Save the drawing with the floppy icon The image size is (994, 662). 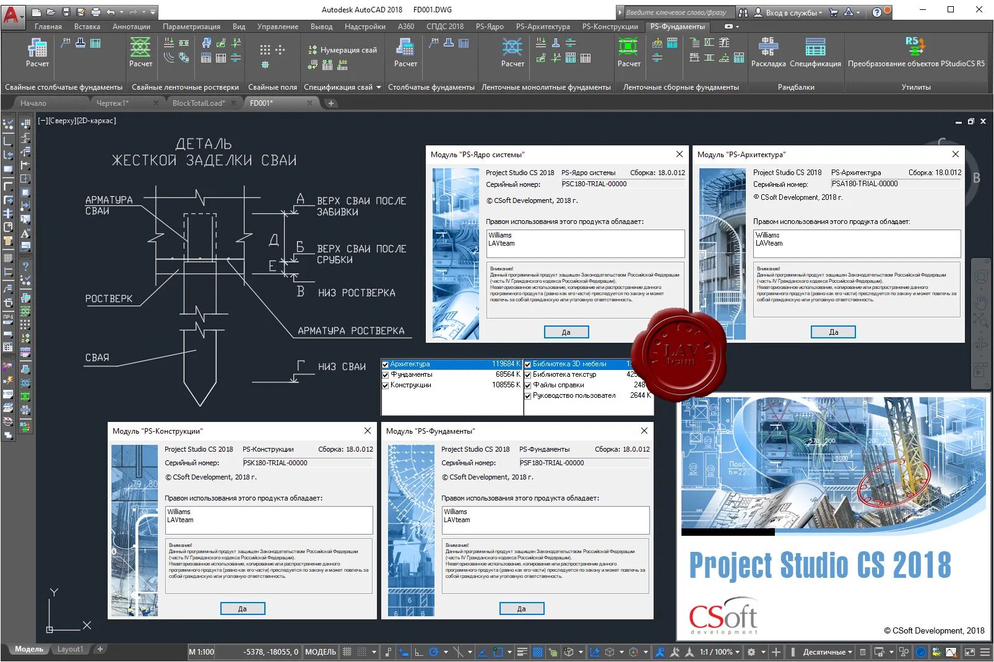tap(66, 12)
